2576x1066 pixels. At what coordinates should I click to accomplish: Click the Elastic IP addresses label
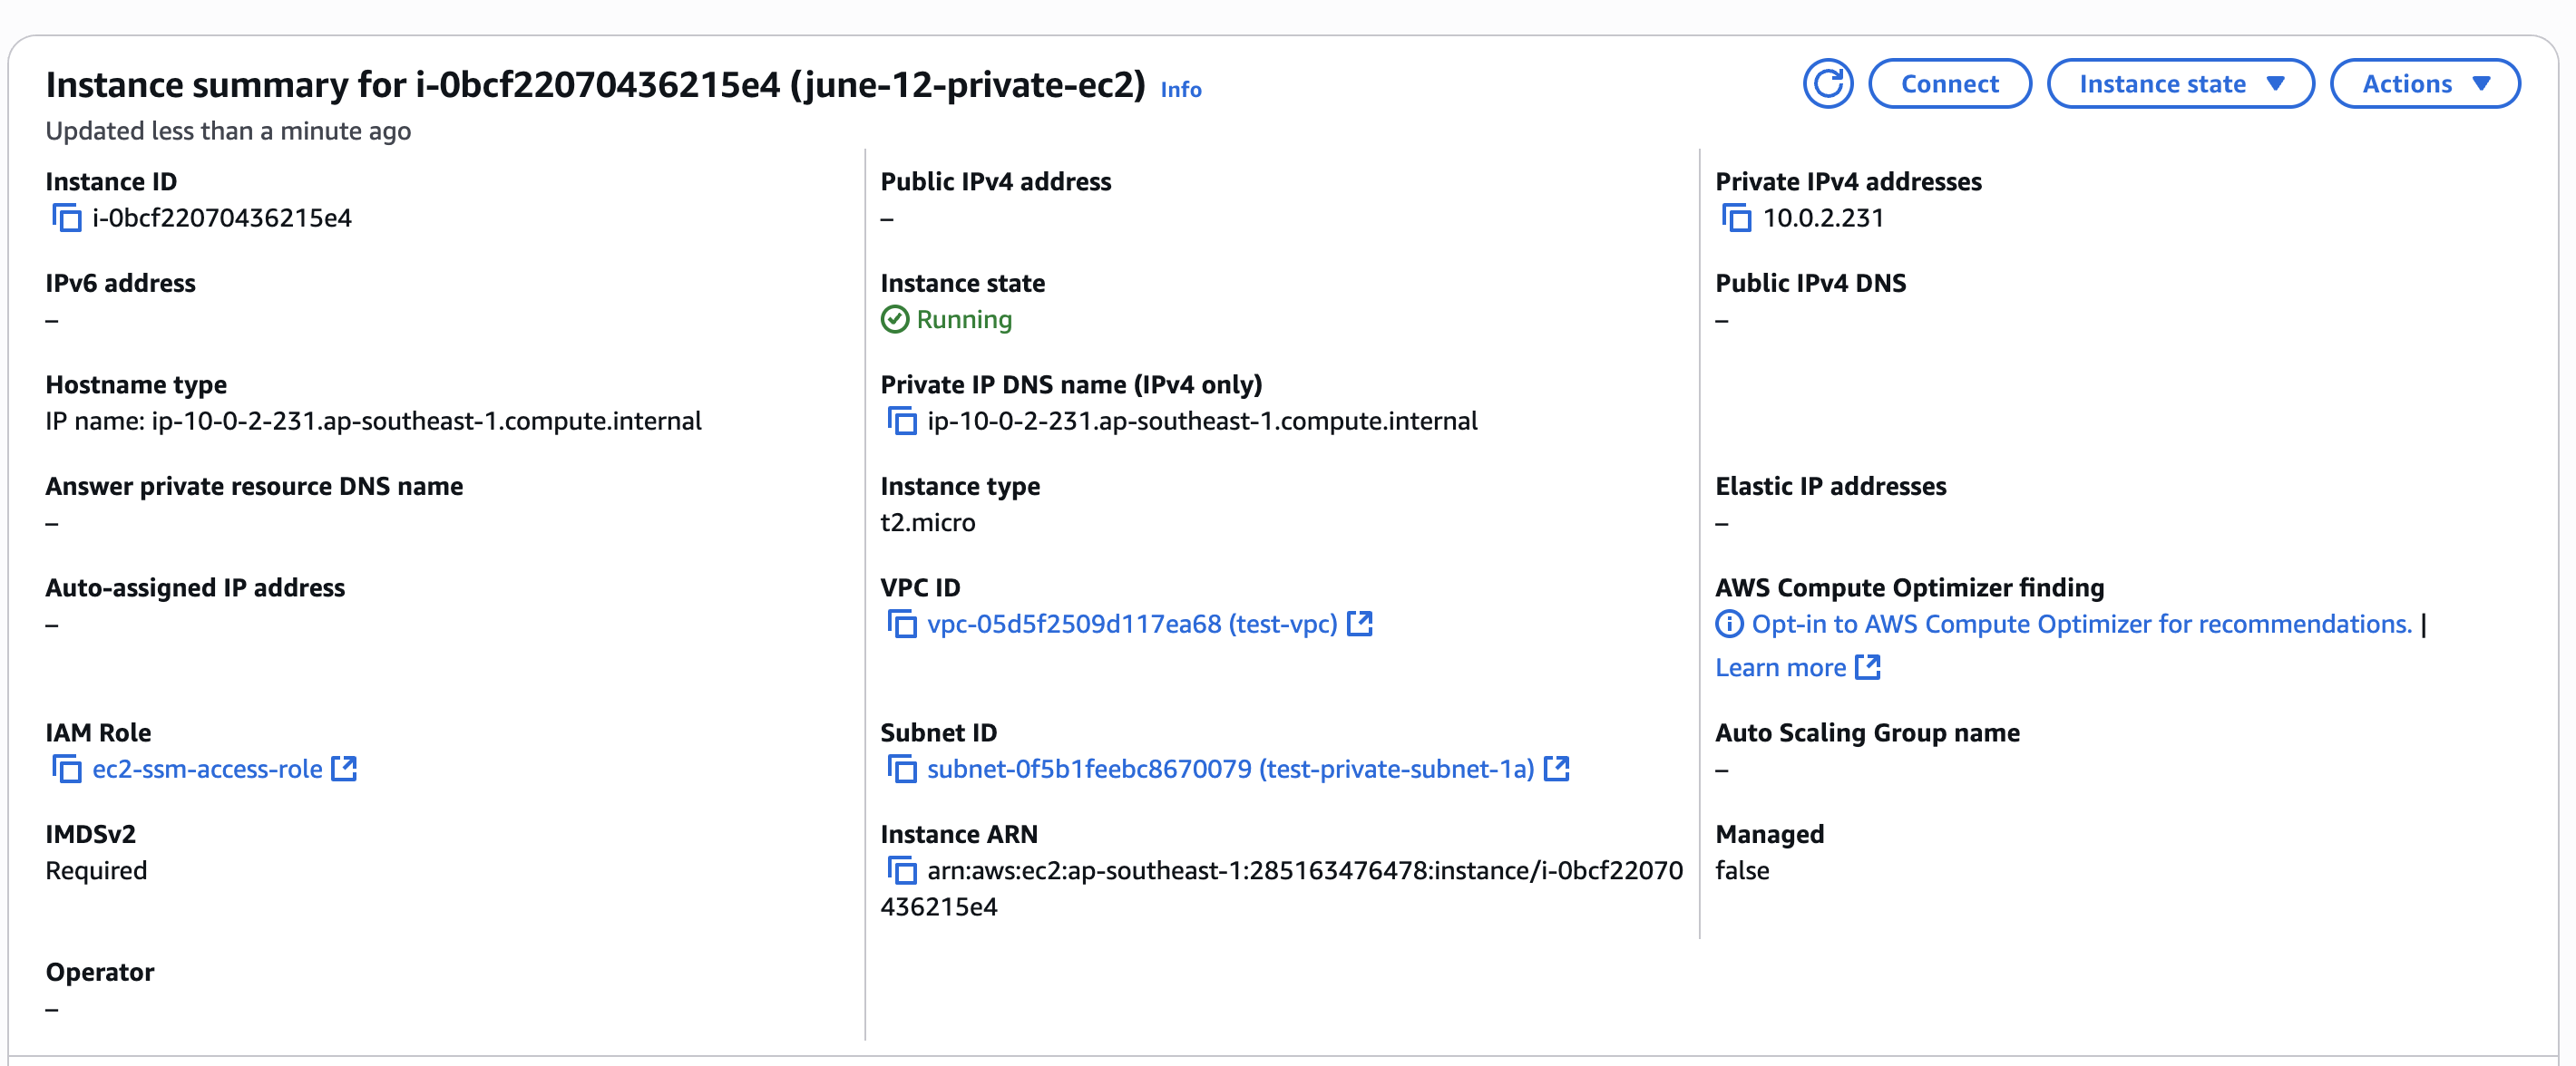point(1830,487)
